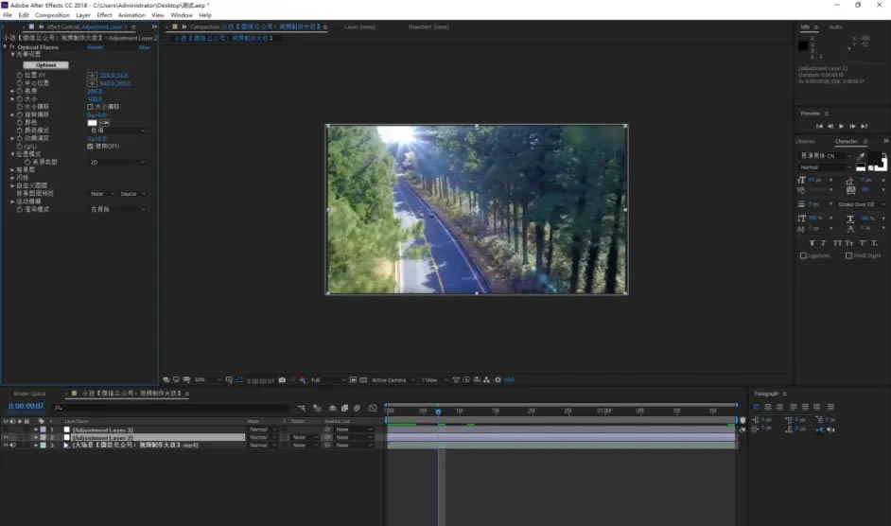Viewport: 891px width, 526px height.
Task: Open the Composition menu
Action: click(x=52, y=15)
